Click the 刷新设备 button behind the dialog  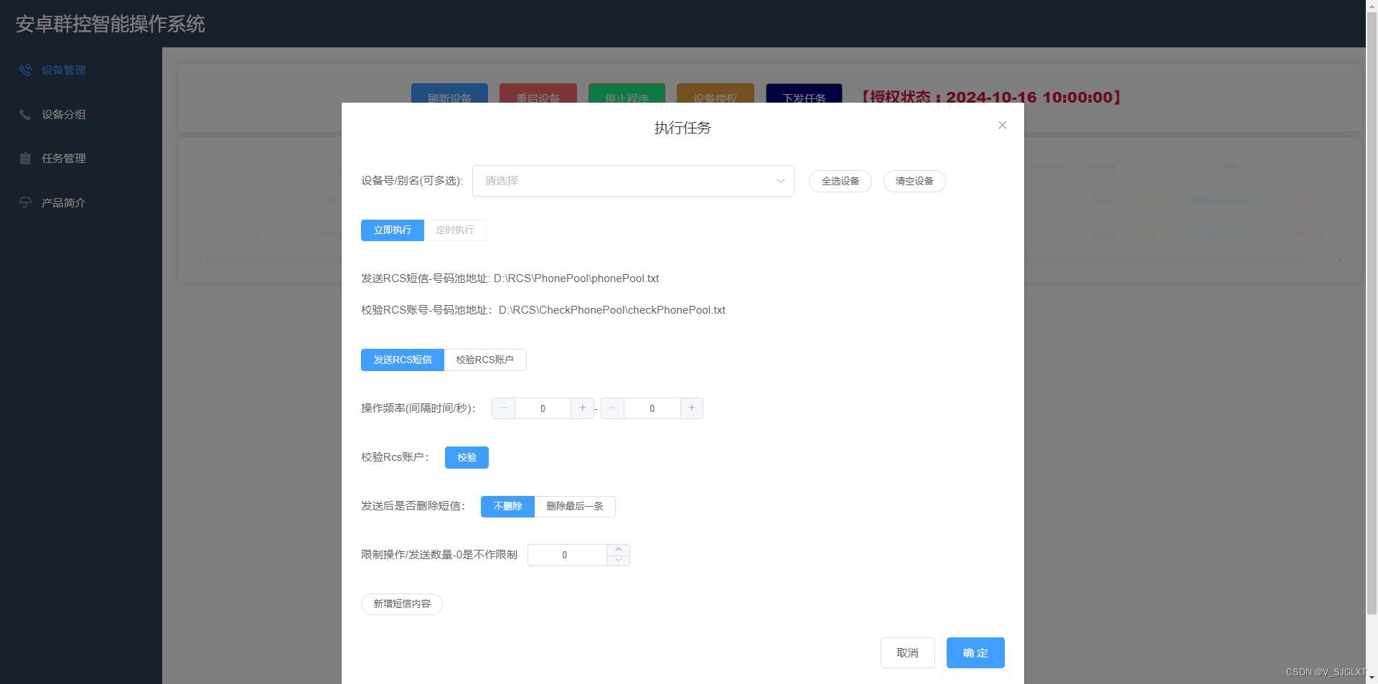[449, 93]
